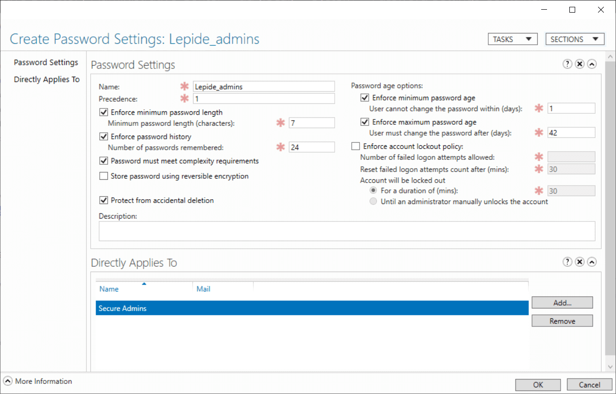Click Minimum password length field

[x=311, y=123]
